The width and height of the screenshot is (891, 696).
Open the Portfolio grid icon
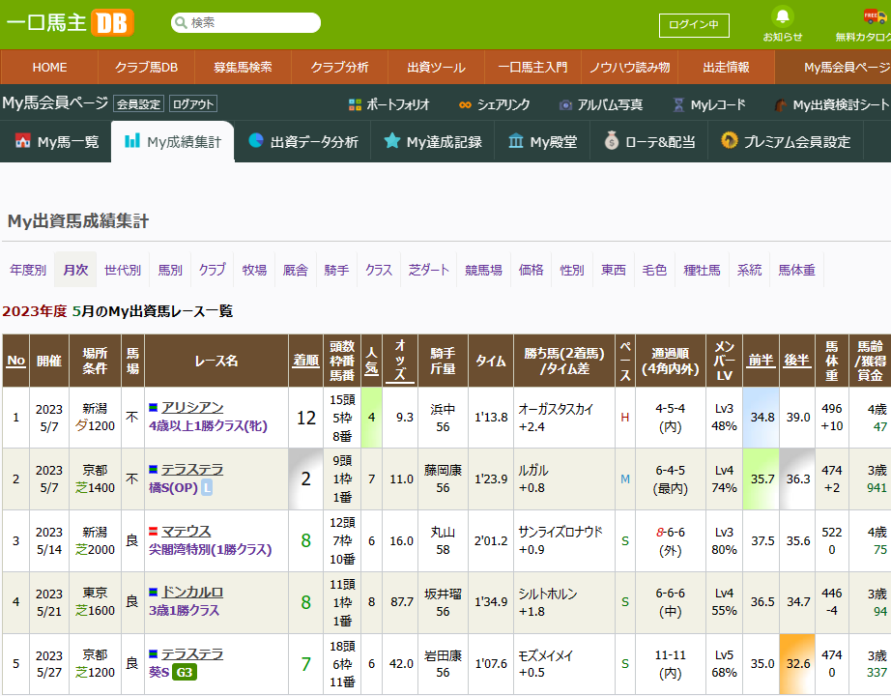click(x=355, y=104)
